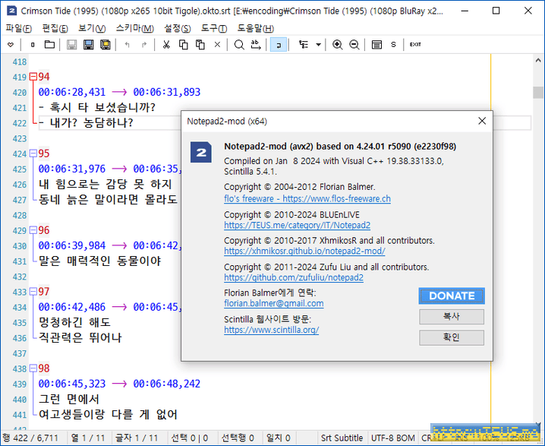Click the Find magnifier icon
The height and width of the screenshot is (446, 545).
239,45
